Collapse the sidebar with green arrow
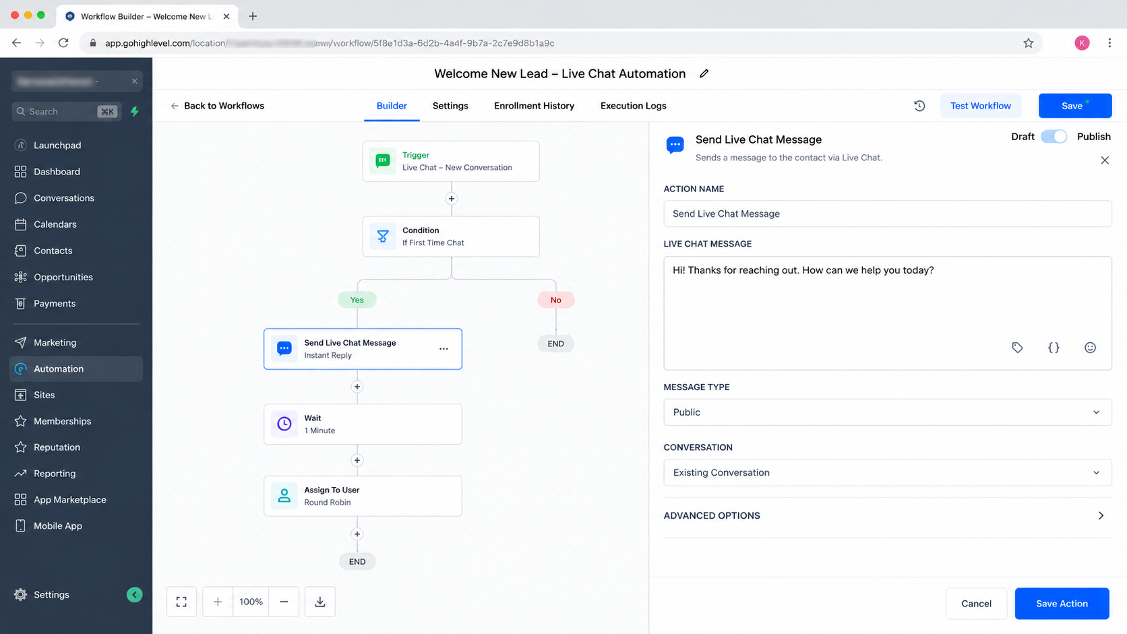 pyautogui.click(x=135, y=594)
